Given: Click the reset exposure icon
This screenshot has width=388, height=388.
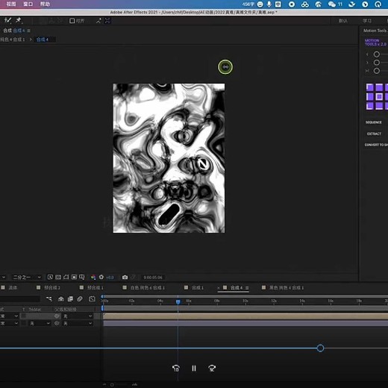Looking at the screenshot, I should (x=101, y=277).
